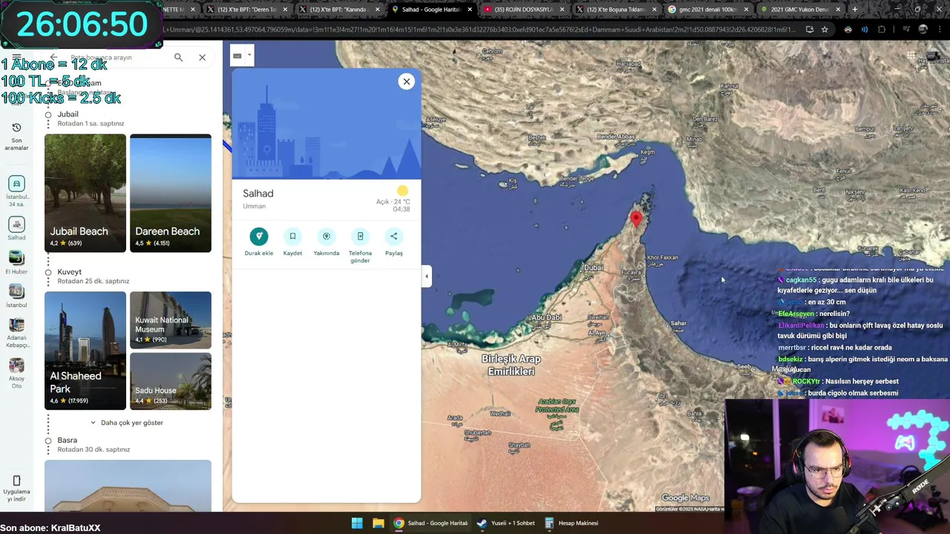Click the Paylaş share icon
Screen dimensions: 950x534
point(394,237)
